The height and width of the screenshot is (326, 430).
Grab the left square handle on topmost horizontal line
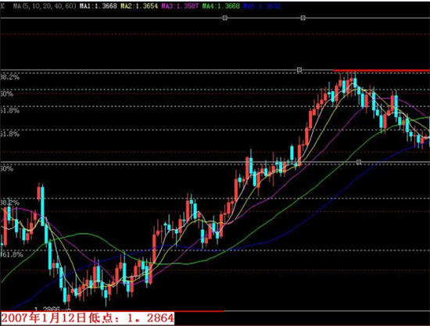pyautogui.click(x=225, y=18)
